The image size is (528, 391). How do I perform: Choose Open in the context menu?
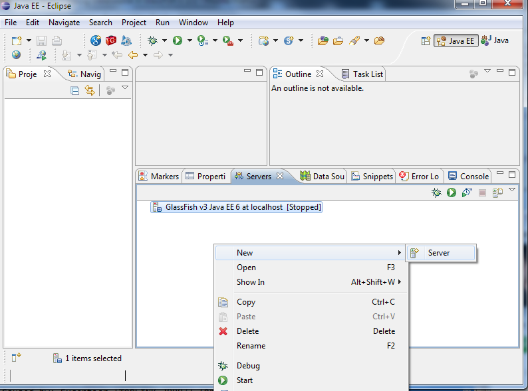pyautogui.click(x=310, y=268)
